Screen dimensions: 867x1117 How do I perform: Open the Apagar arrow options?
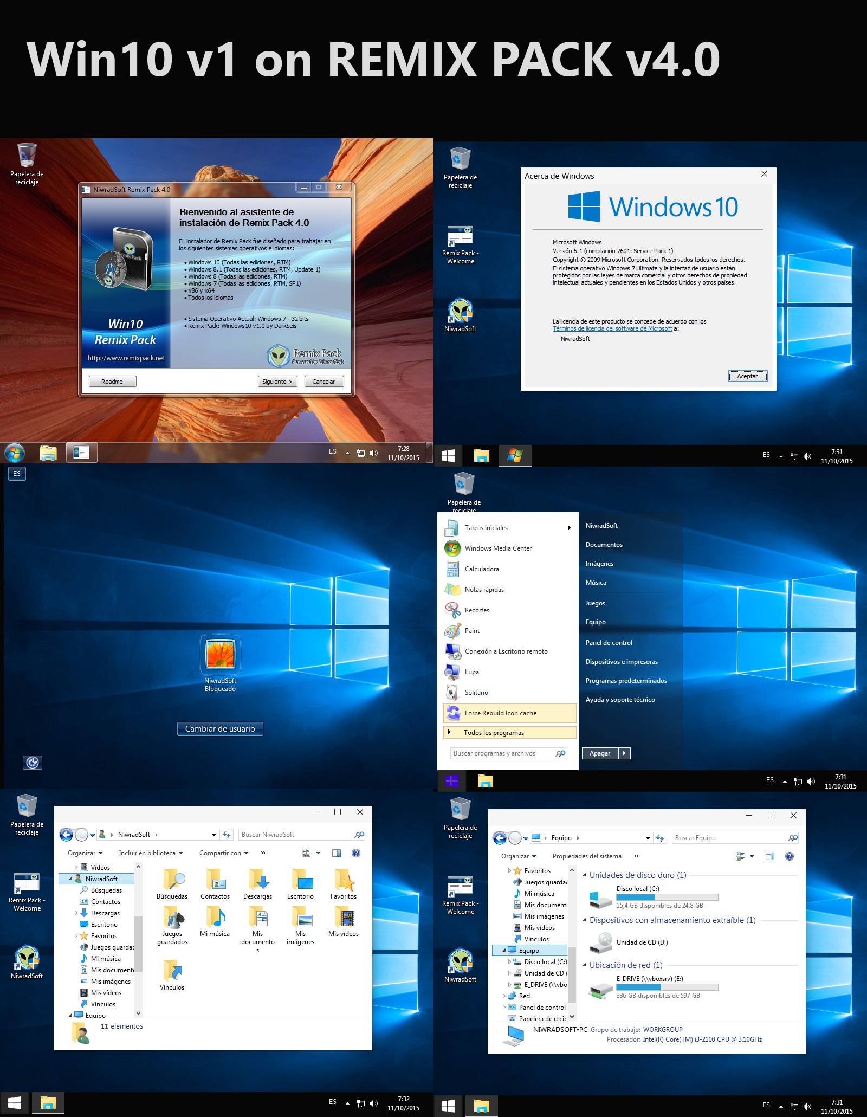tap(624, 753)
